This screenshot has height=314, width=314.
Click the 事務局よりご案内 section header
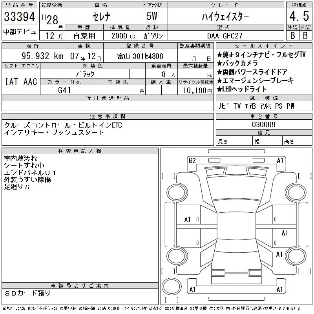pos(80,286)
